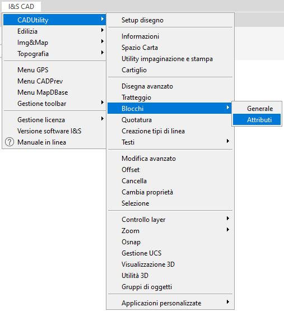Open Versione software I&S
Screen dimensions: 284x311
click(x=54, y=131)
